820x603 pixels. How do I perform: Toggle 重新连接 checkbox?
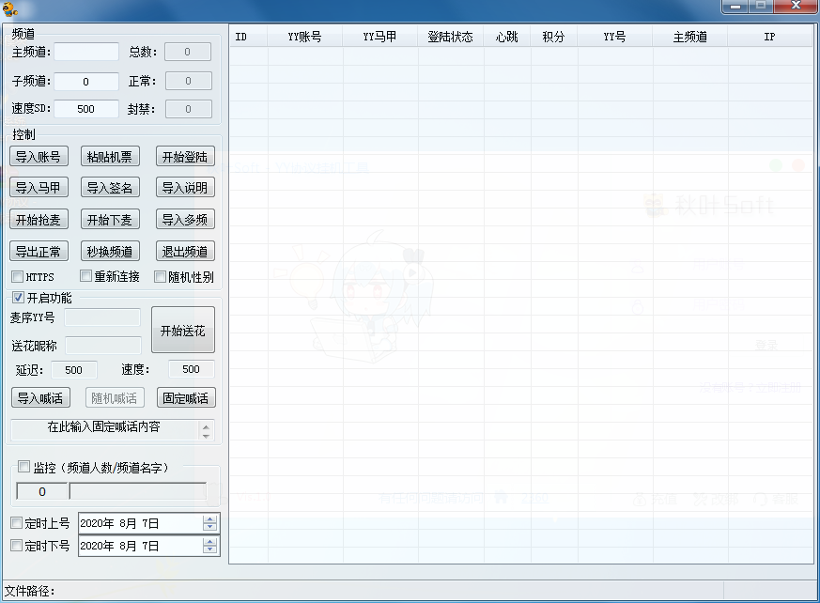(x=85, y=275)
